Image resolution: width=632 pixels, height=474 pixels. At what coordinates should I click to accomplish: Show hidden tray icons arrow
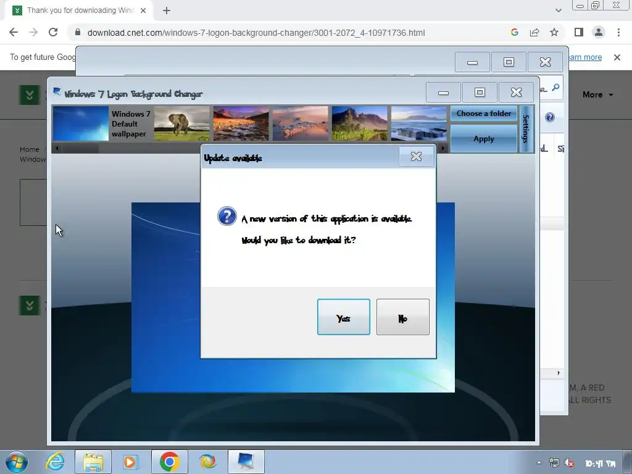pyautogui.click(x=539, y=463)
